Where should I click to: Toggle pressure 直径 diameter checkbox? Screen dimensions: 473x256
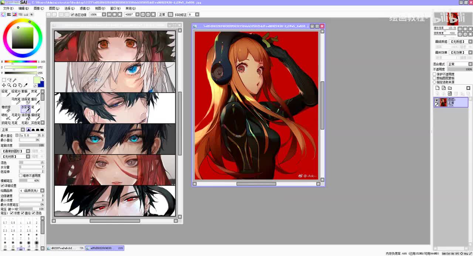(x=23, y=213)
